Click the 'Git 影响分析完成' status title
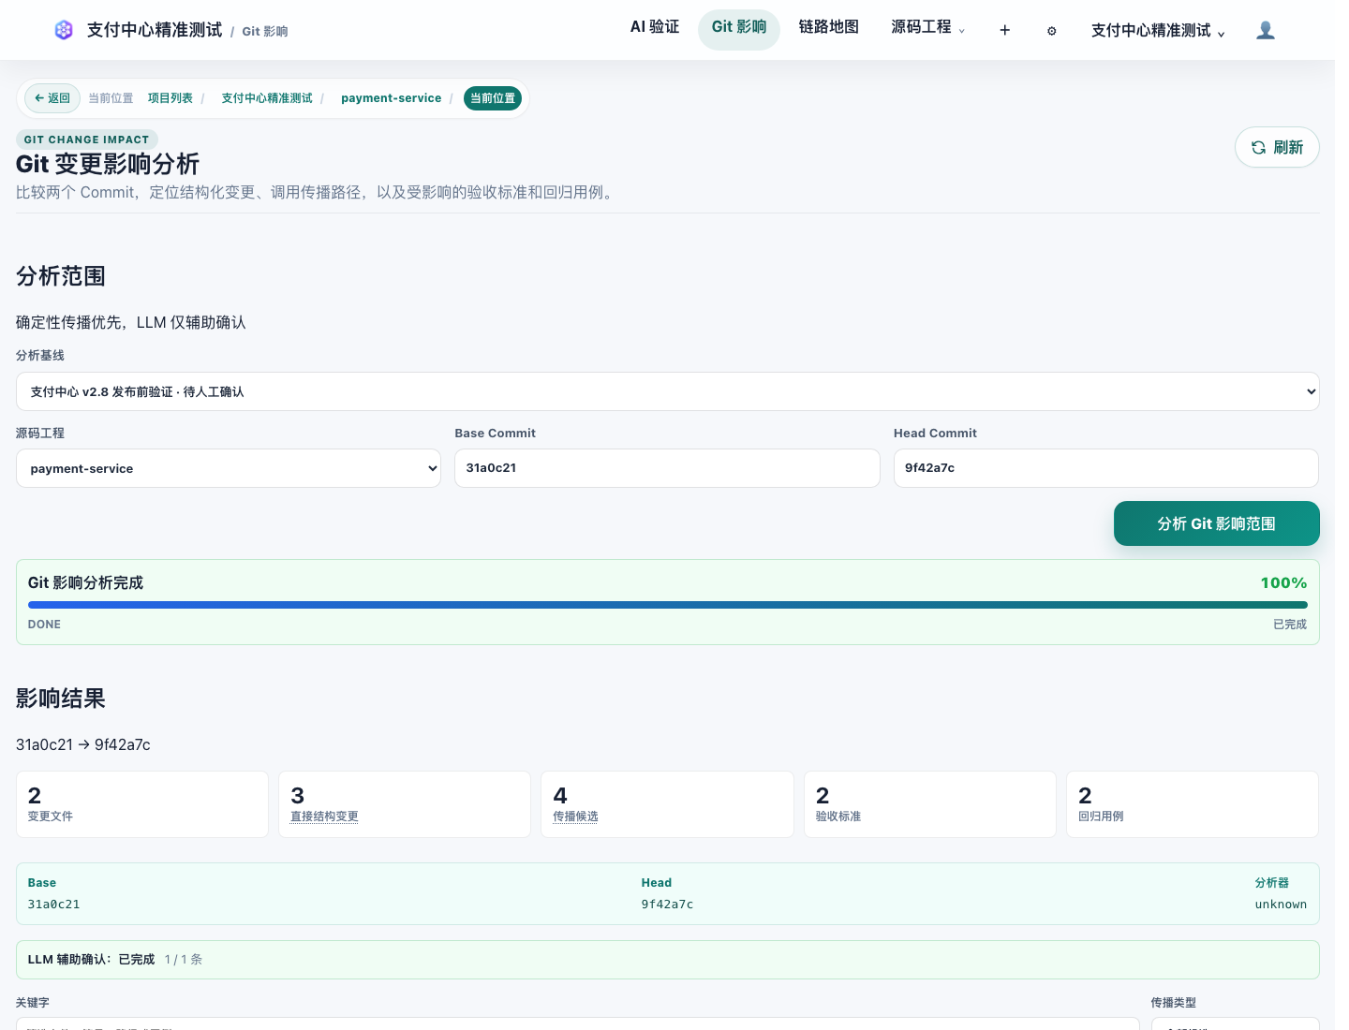This screenshot has height=1030, width=1349. point(85,582)
